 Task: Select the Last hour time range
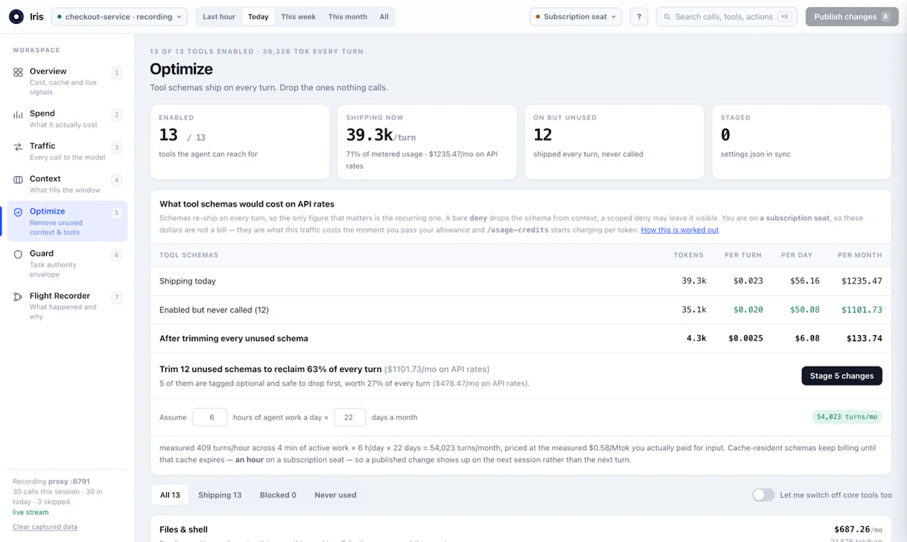pyautogui.click(x=219, y=17)
